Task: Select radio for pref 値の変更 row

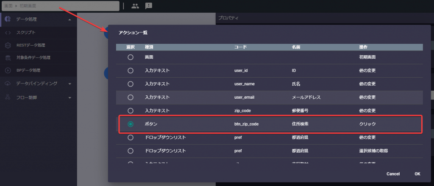Action: (x=131, y=137)
